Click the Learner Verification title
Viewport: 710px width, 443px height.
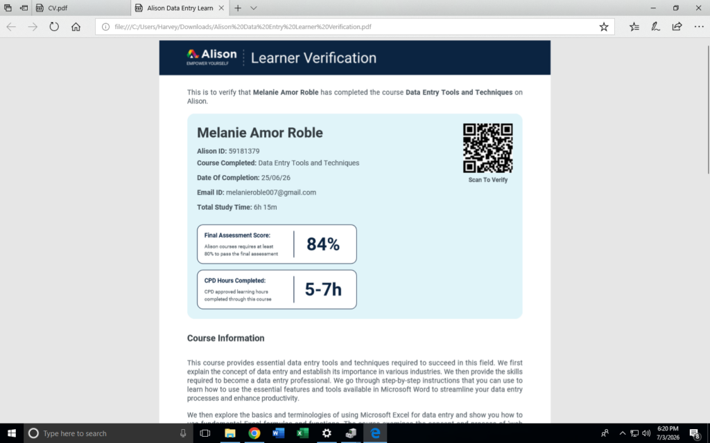[x=313, y=58]
